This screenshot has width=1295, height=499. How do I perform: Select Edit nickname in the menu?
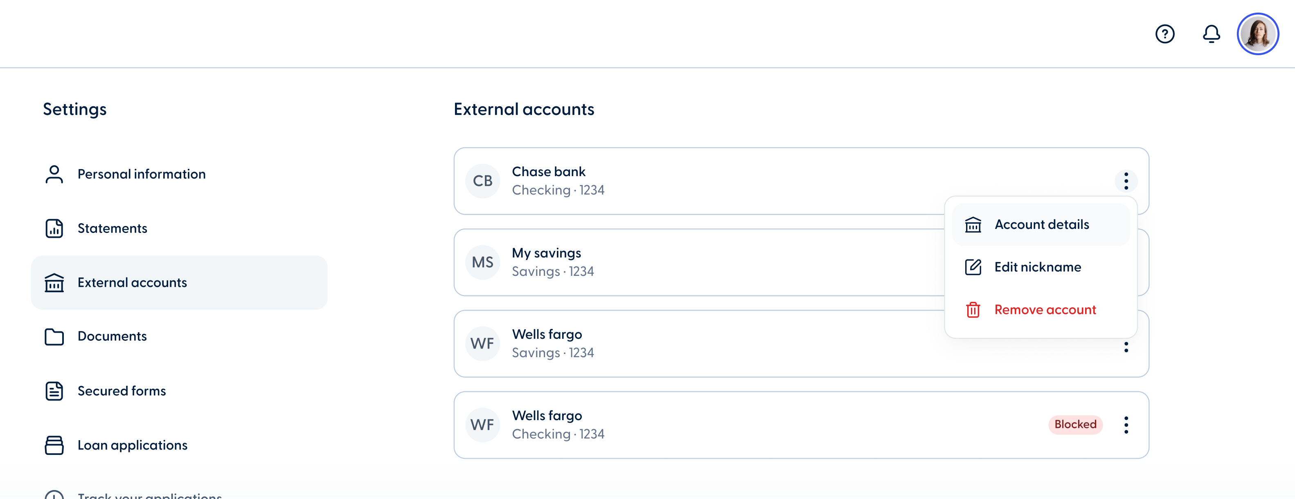click(x=1038, y=267)
